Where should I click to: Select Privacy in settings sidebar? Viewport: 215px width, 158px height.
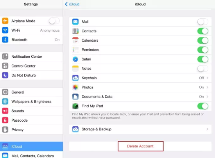click(32, 130)
